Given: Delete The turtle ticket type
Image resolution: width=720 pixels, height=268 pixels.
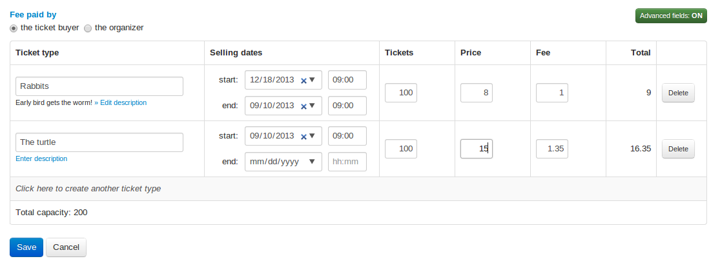Looking at the screenshot, I should pos(678,149).
